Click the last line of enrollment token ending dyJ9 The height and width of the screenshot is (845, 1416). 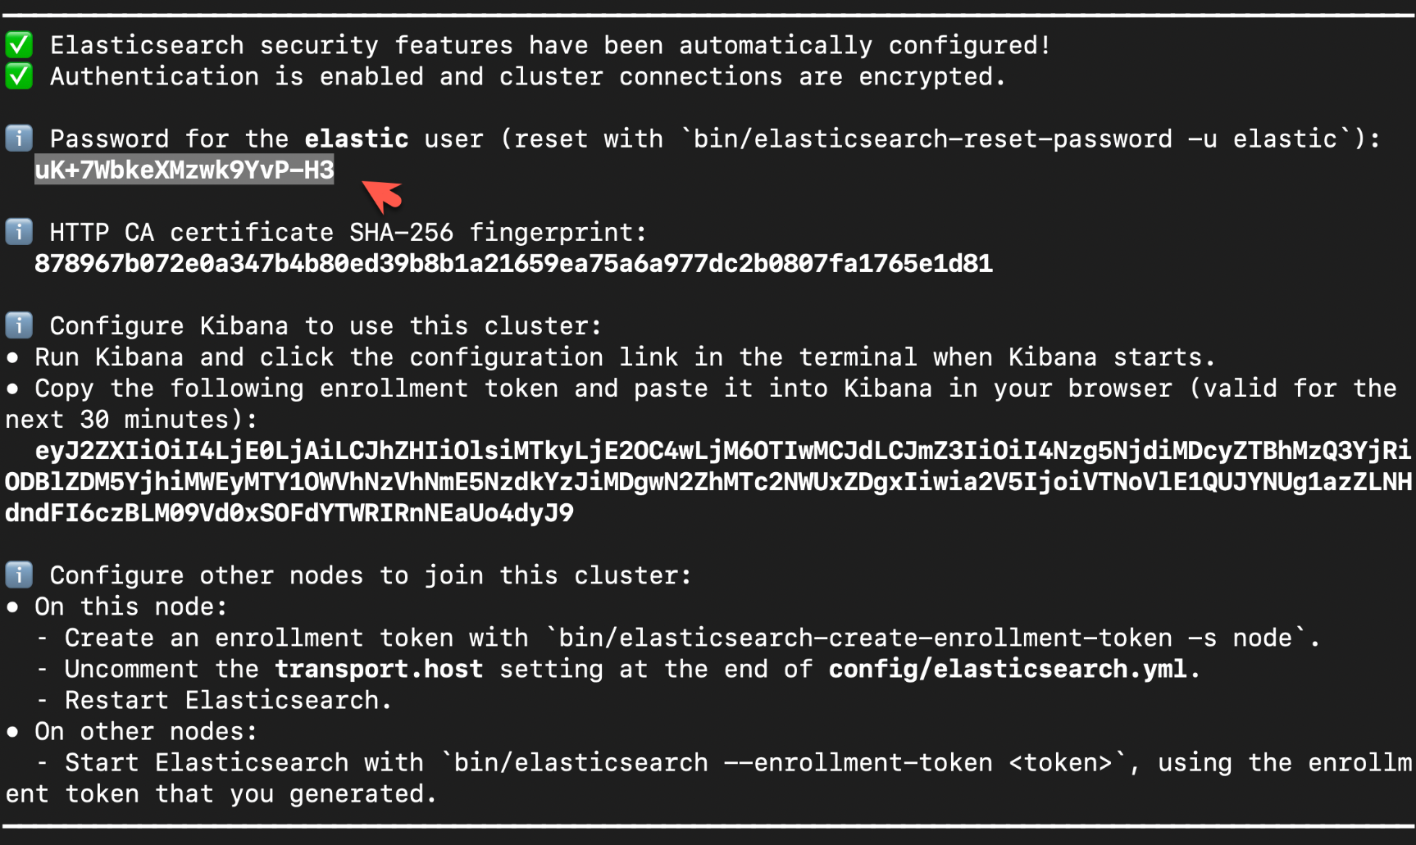(289, 513)
